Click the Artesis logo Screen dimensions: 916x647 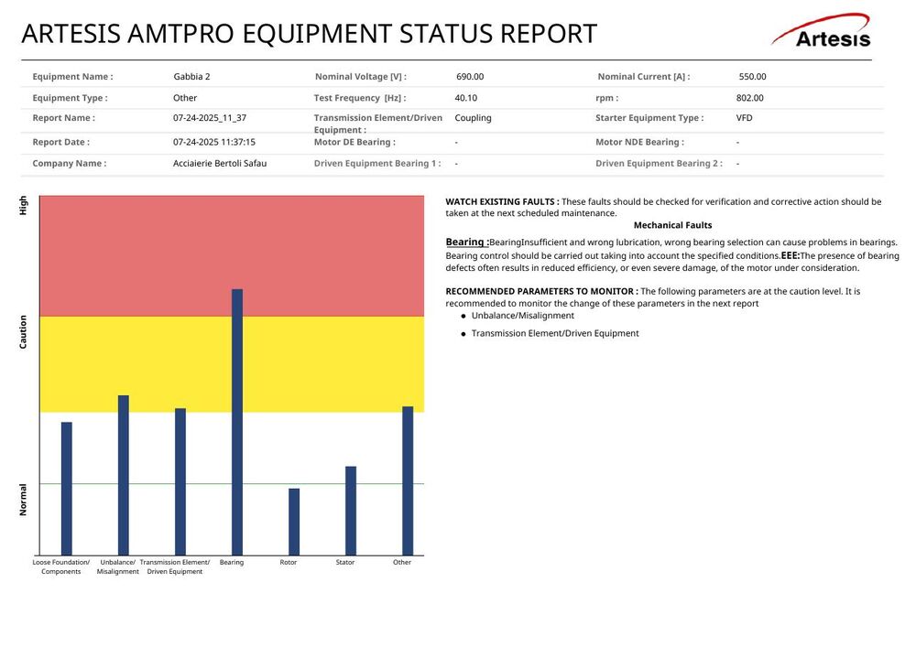click(x=821, y=31)
